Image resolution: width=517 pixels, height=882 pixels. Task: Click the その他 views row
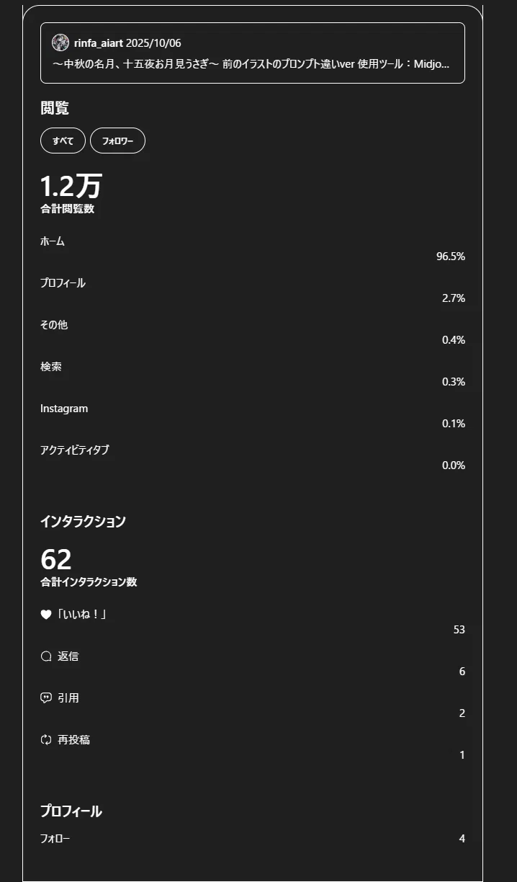coord(253,333)
